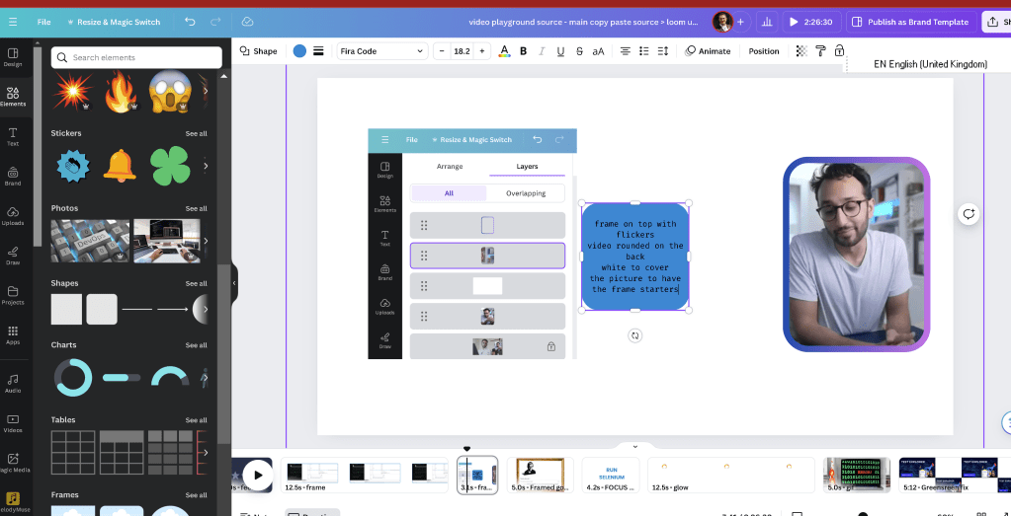Open the Position panel
Screen dimensions: 1011x516
pos(763,51)
